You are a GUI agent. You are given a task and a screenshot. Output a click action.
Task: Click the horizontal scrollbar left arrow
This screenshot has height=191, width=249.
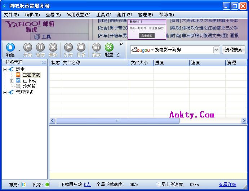pyautogui.click(x=52, y=120)
